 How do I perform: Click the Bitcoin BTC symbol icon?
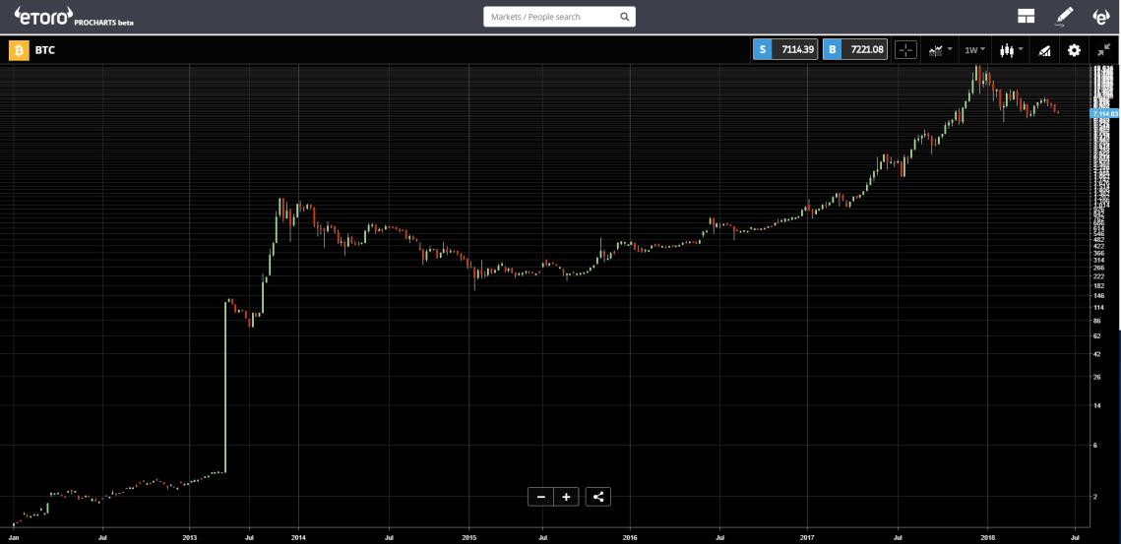click(x=19, y=50)
